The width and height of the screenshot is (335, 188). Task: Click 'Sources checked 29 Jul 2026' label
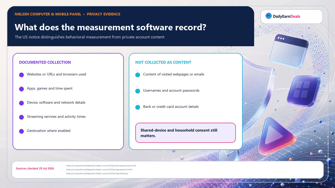click(x=35, y=168)
